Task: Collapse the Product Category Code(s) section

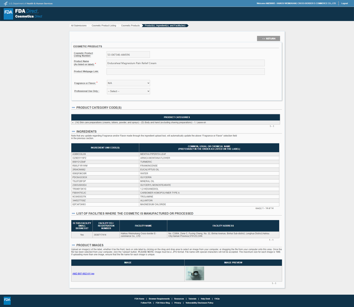Action: (x=73, y=107)
